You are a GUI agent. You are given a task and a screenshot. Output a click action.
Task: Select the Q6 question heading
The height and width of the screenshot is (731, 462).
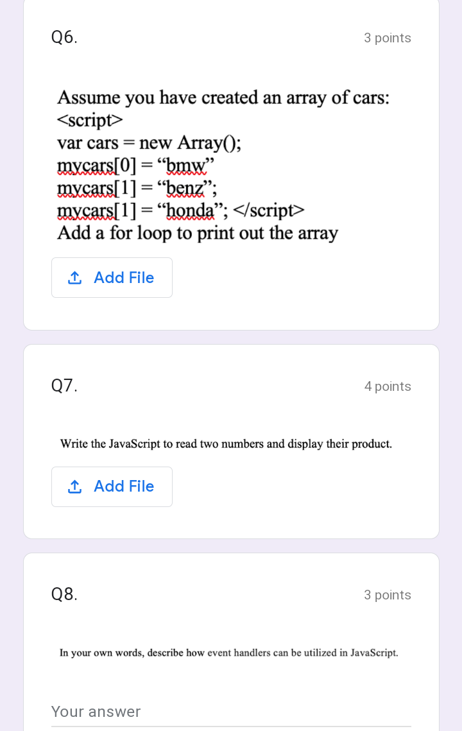click(64, 37)
